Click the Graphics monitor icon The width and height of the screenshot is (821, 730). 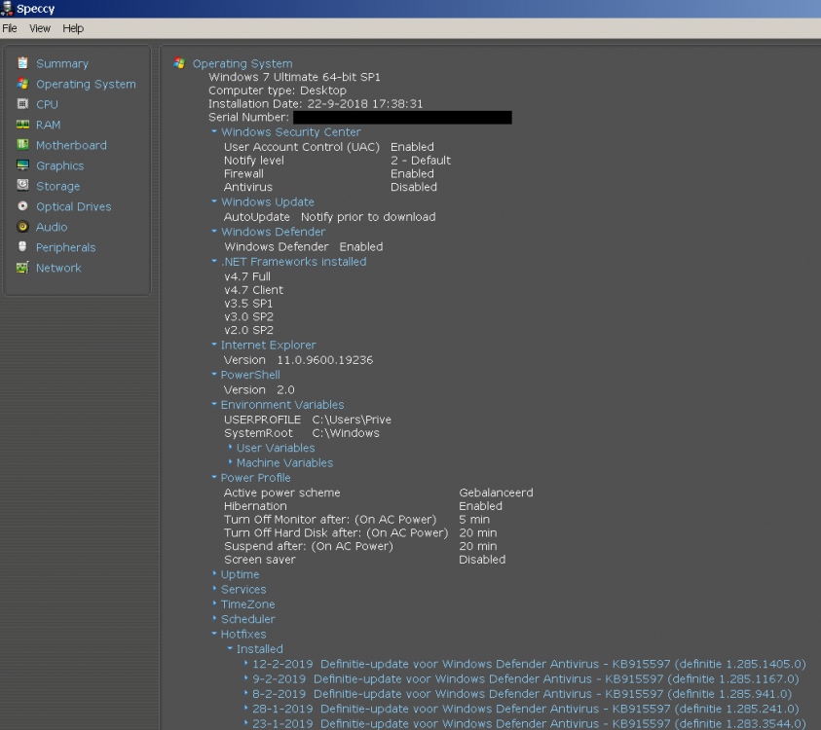click(23, 165)
